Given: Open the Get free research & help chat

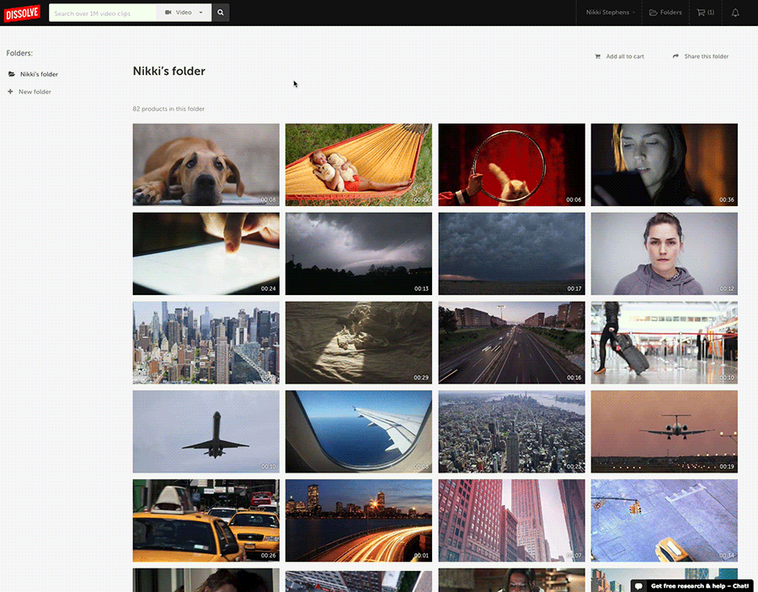Looking at the screenshot, I should point(691,586).
